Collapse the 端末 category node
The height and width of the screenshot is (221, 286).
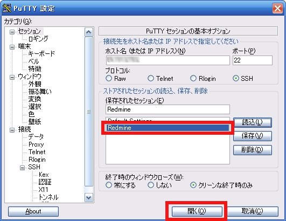pos(12,47)
